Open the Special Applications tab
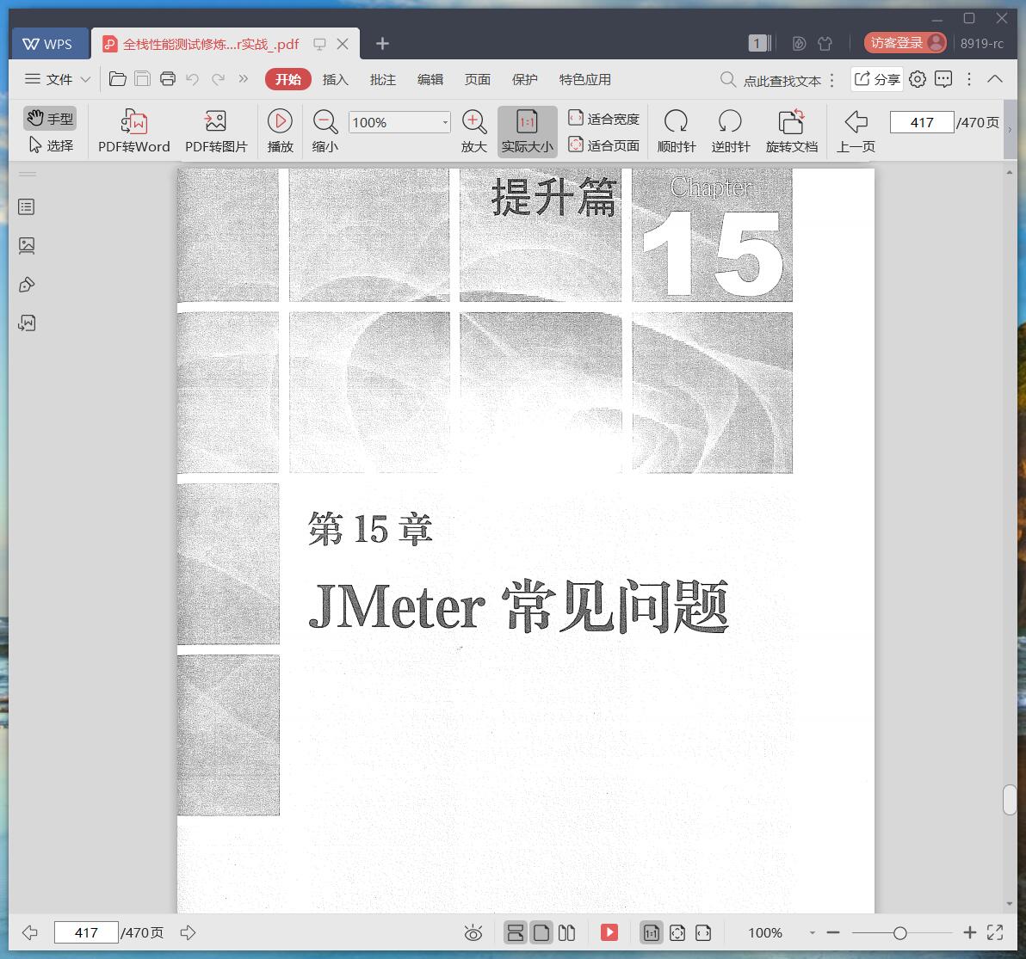The image size is (1026, 959). (585, 79)
